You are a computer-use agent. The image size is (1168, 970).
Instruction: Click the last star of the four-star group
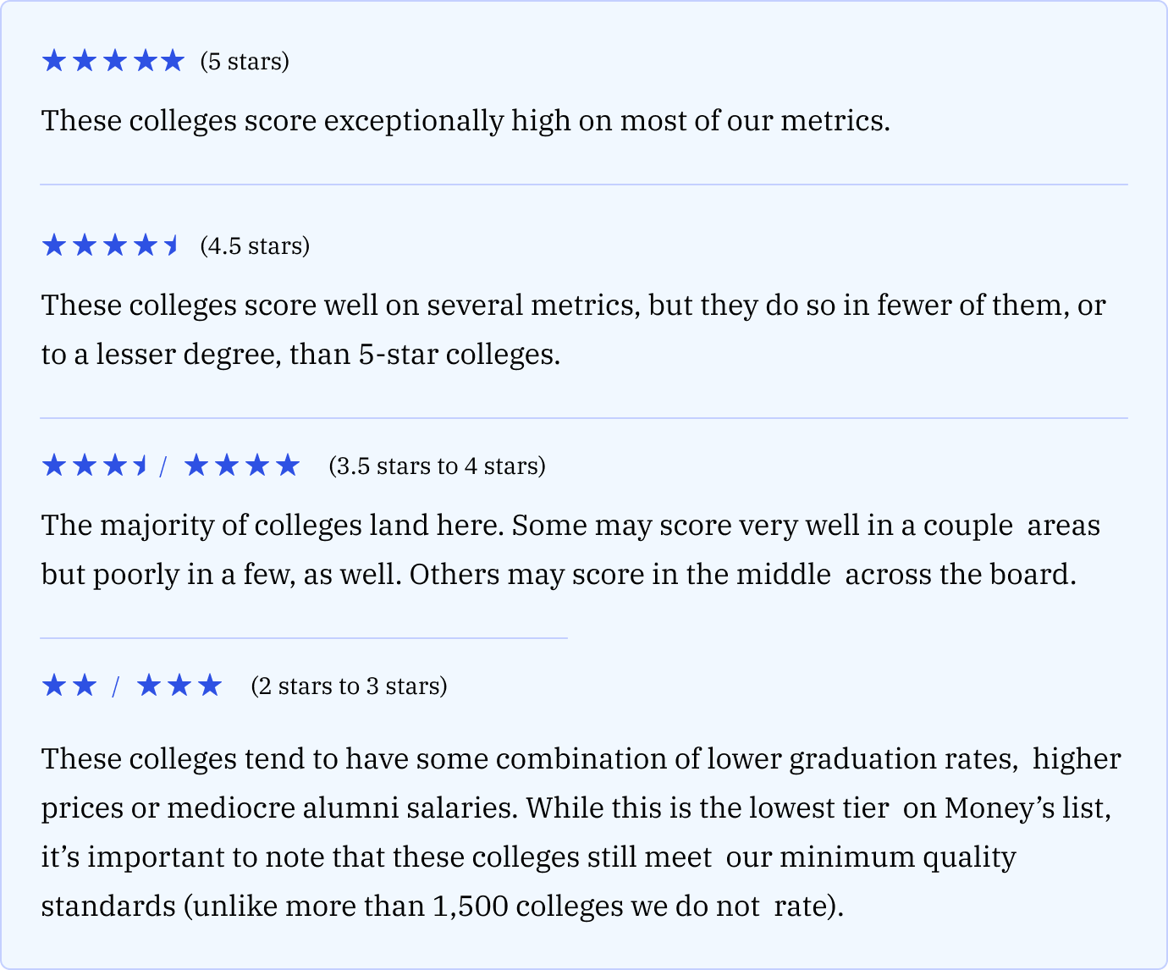288,466
